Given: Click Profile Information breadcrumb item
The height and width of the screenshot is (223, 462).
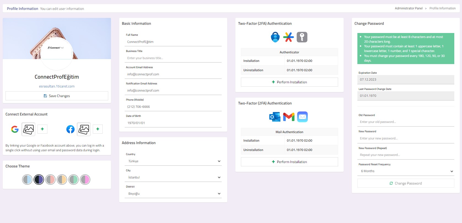Looking at the screenshot, I should (x=442, y=9).
